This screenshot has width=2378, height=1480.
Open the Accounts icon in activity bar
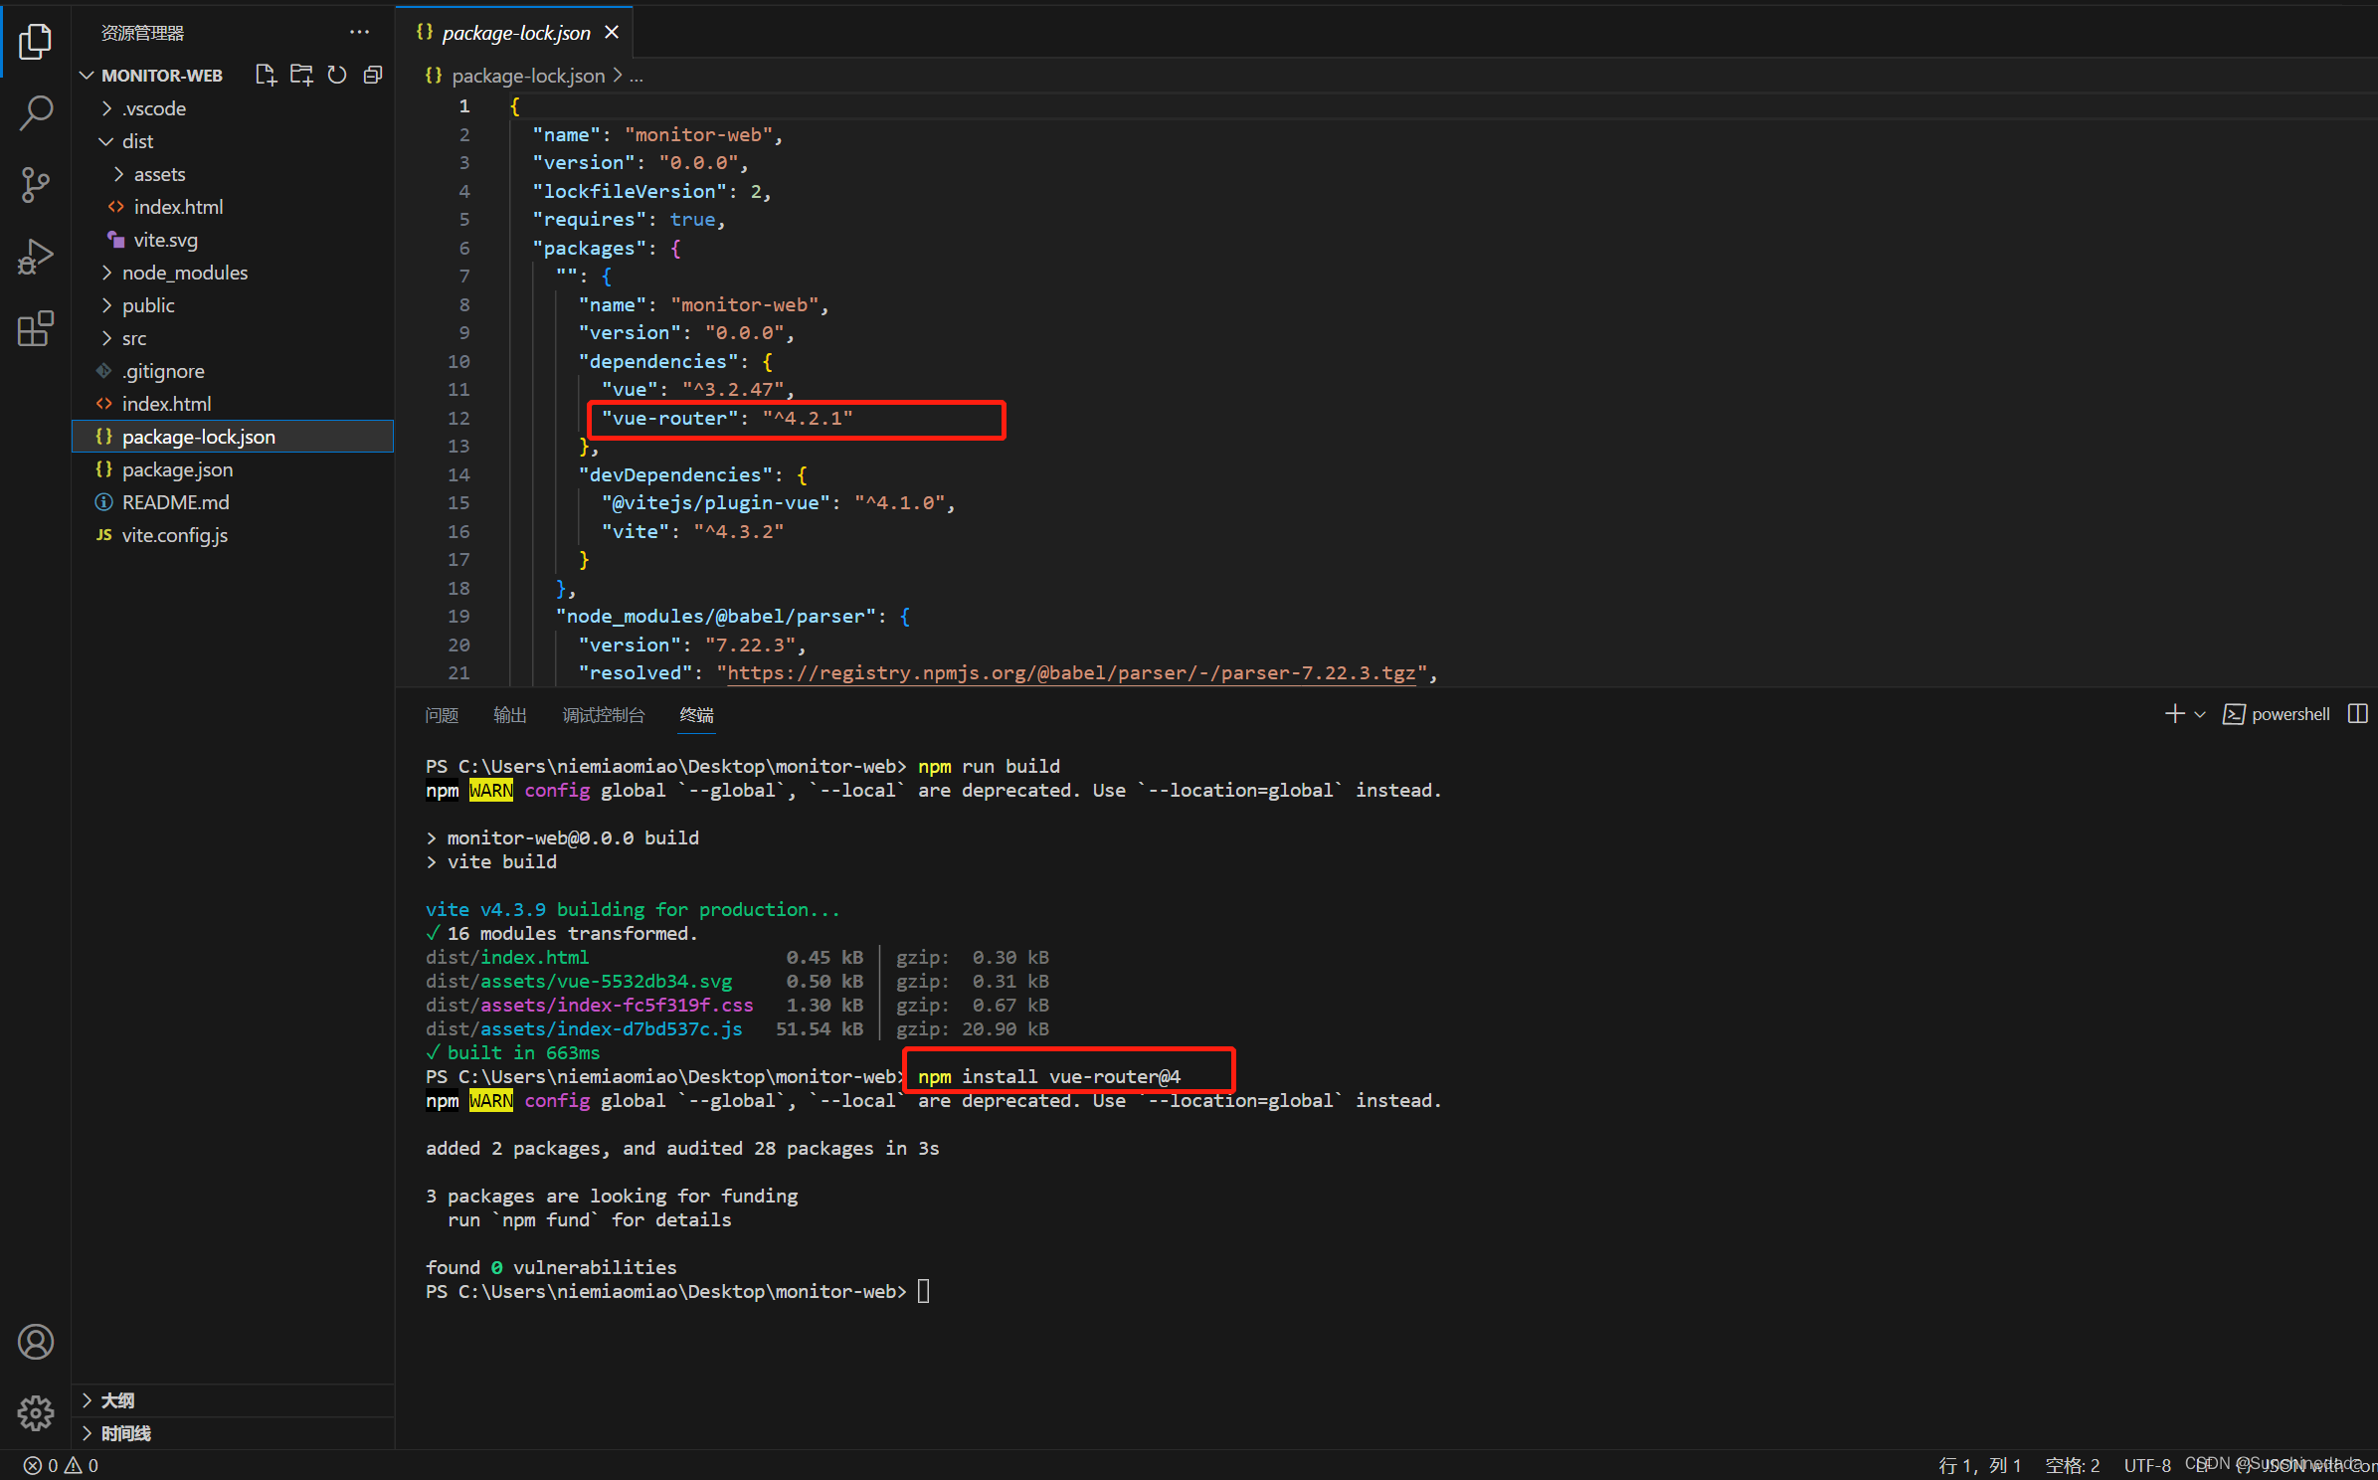(35, 1342)
